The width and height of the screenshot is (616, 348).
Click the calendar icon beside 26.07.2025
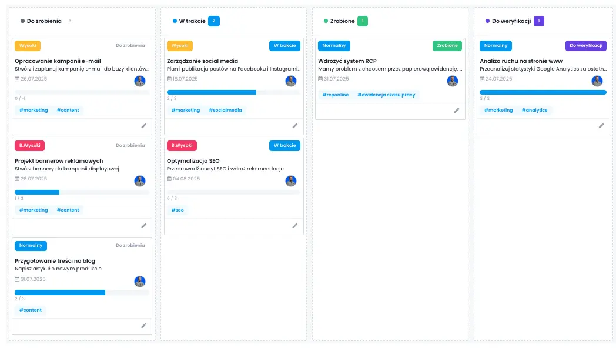pos(17,79)
